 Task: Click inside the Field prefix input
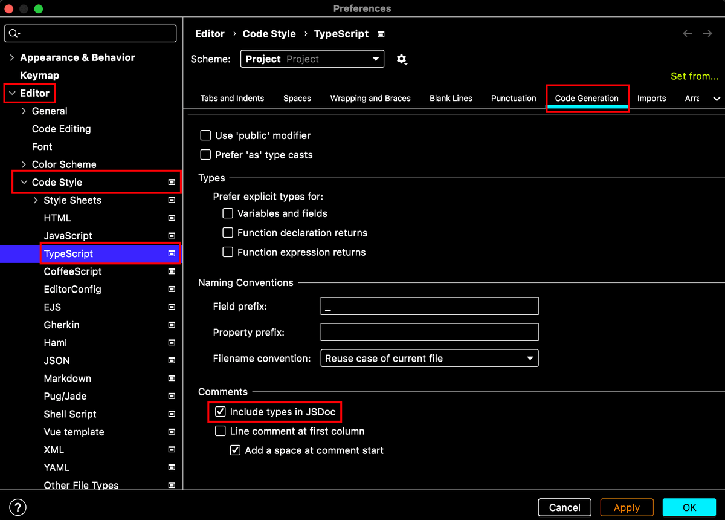point(429,306)
